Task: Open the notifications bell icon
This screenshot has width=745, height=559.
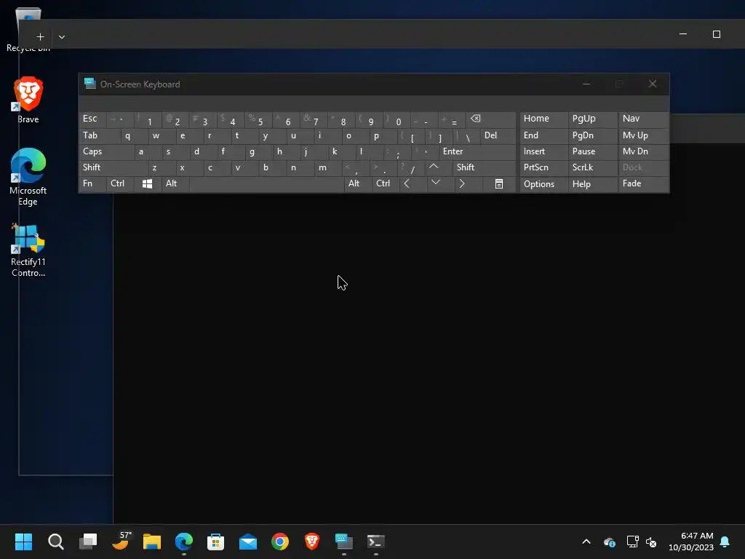Action: [x=725, y=542]
